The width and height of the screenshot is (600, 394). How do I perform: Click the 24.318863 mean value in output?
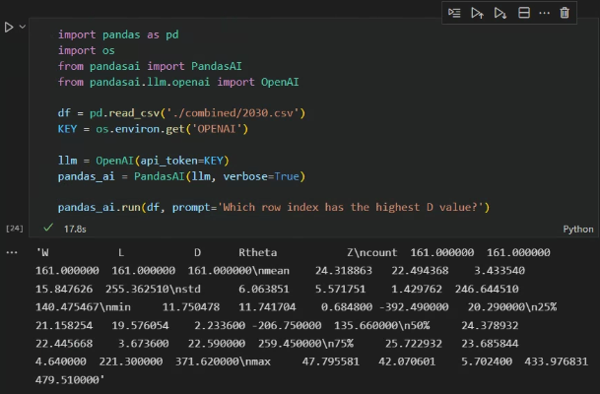[343, 271]
